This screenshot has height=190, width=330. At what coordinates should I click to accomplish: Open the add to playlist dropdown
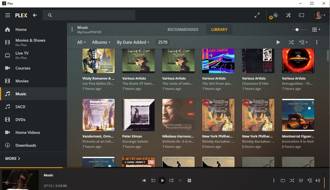click(303, 42)
